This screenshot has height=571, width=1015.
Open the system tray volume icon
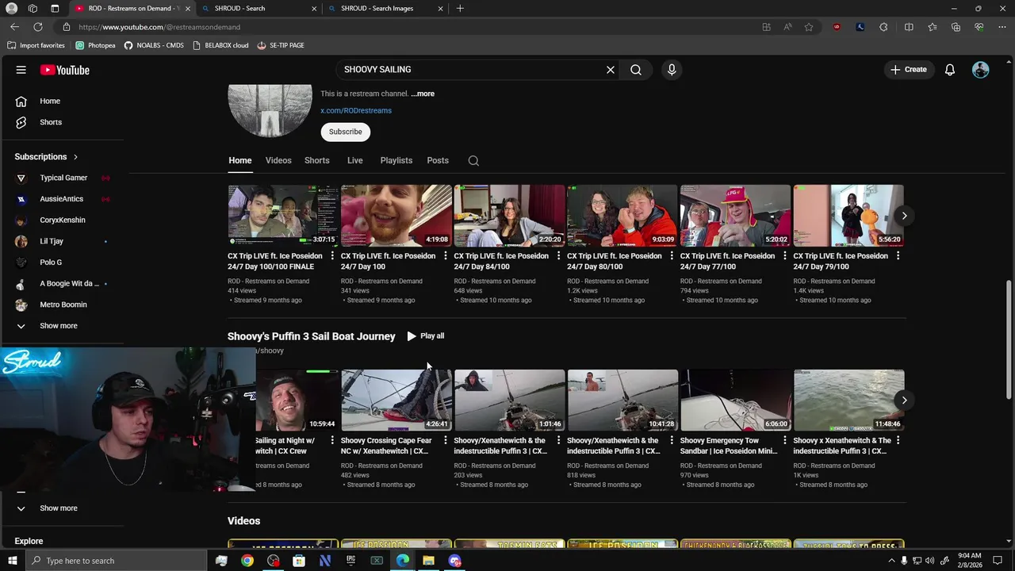(929, 561)
